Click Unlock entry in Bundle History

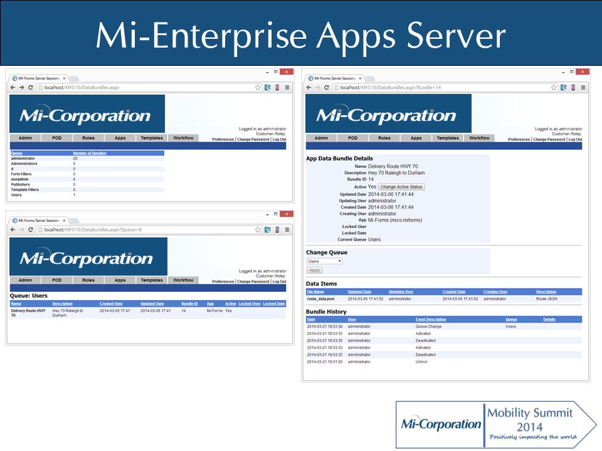tap(421, 362)
